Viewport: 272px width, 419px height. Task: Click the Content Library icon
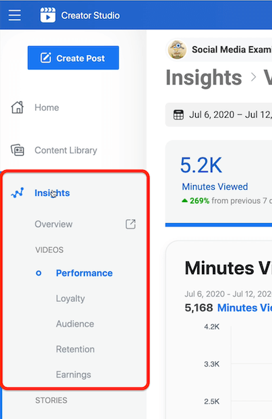[x=18, y=150]
